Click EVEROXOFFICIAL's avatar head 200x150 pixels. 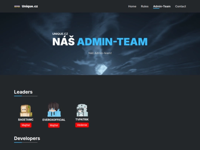coord(54,110)
